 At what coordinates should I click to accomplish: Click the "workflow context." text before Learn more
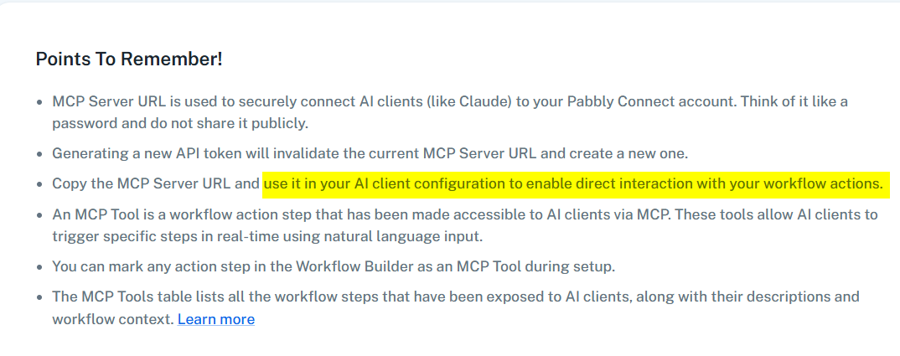point(112,319)
